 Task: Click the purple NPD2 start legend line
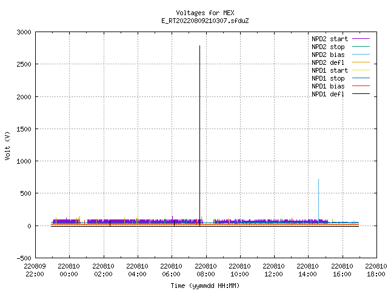pos(361,39)
